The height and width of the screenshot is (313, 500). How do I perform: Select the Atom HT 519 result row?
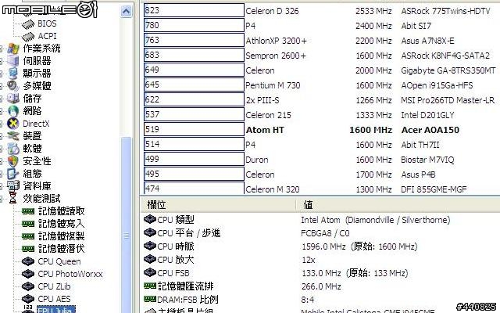(x=320, y=130)
